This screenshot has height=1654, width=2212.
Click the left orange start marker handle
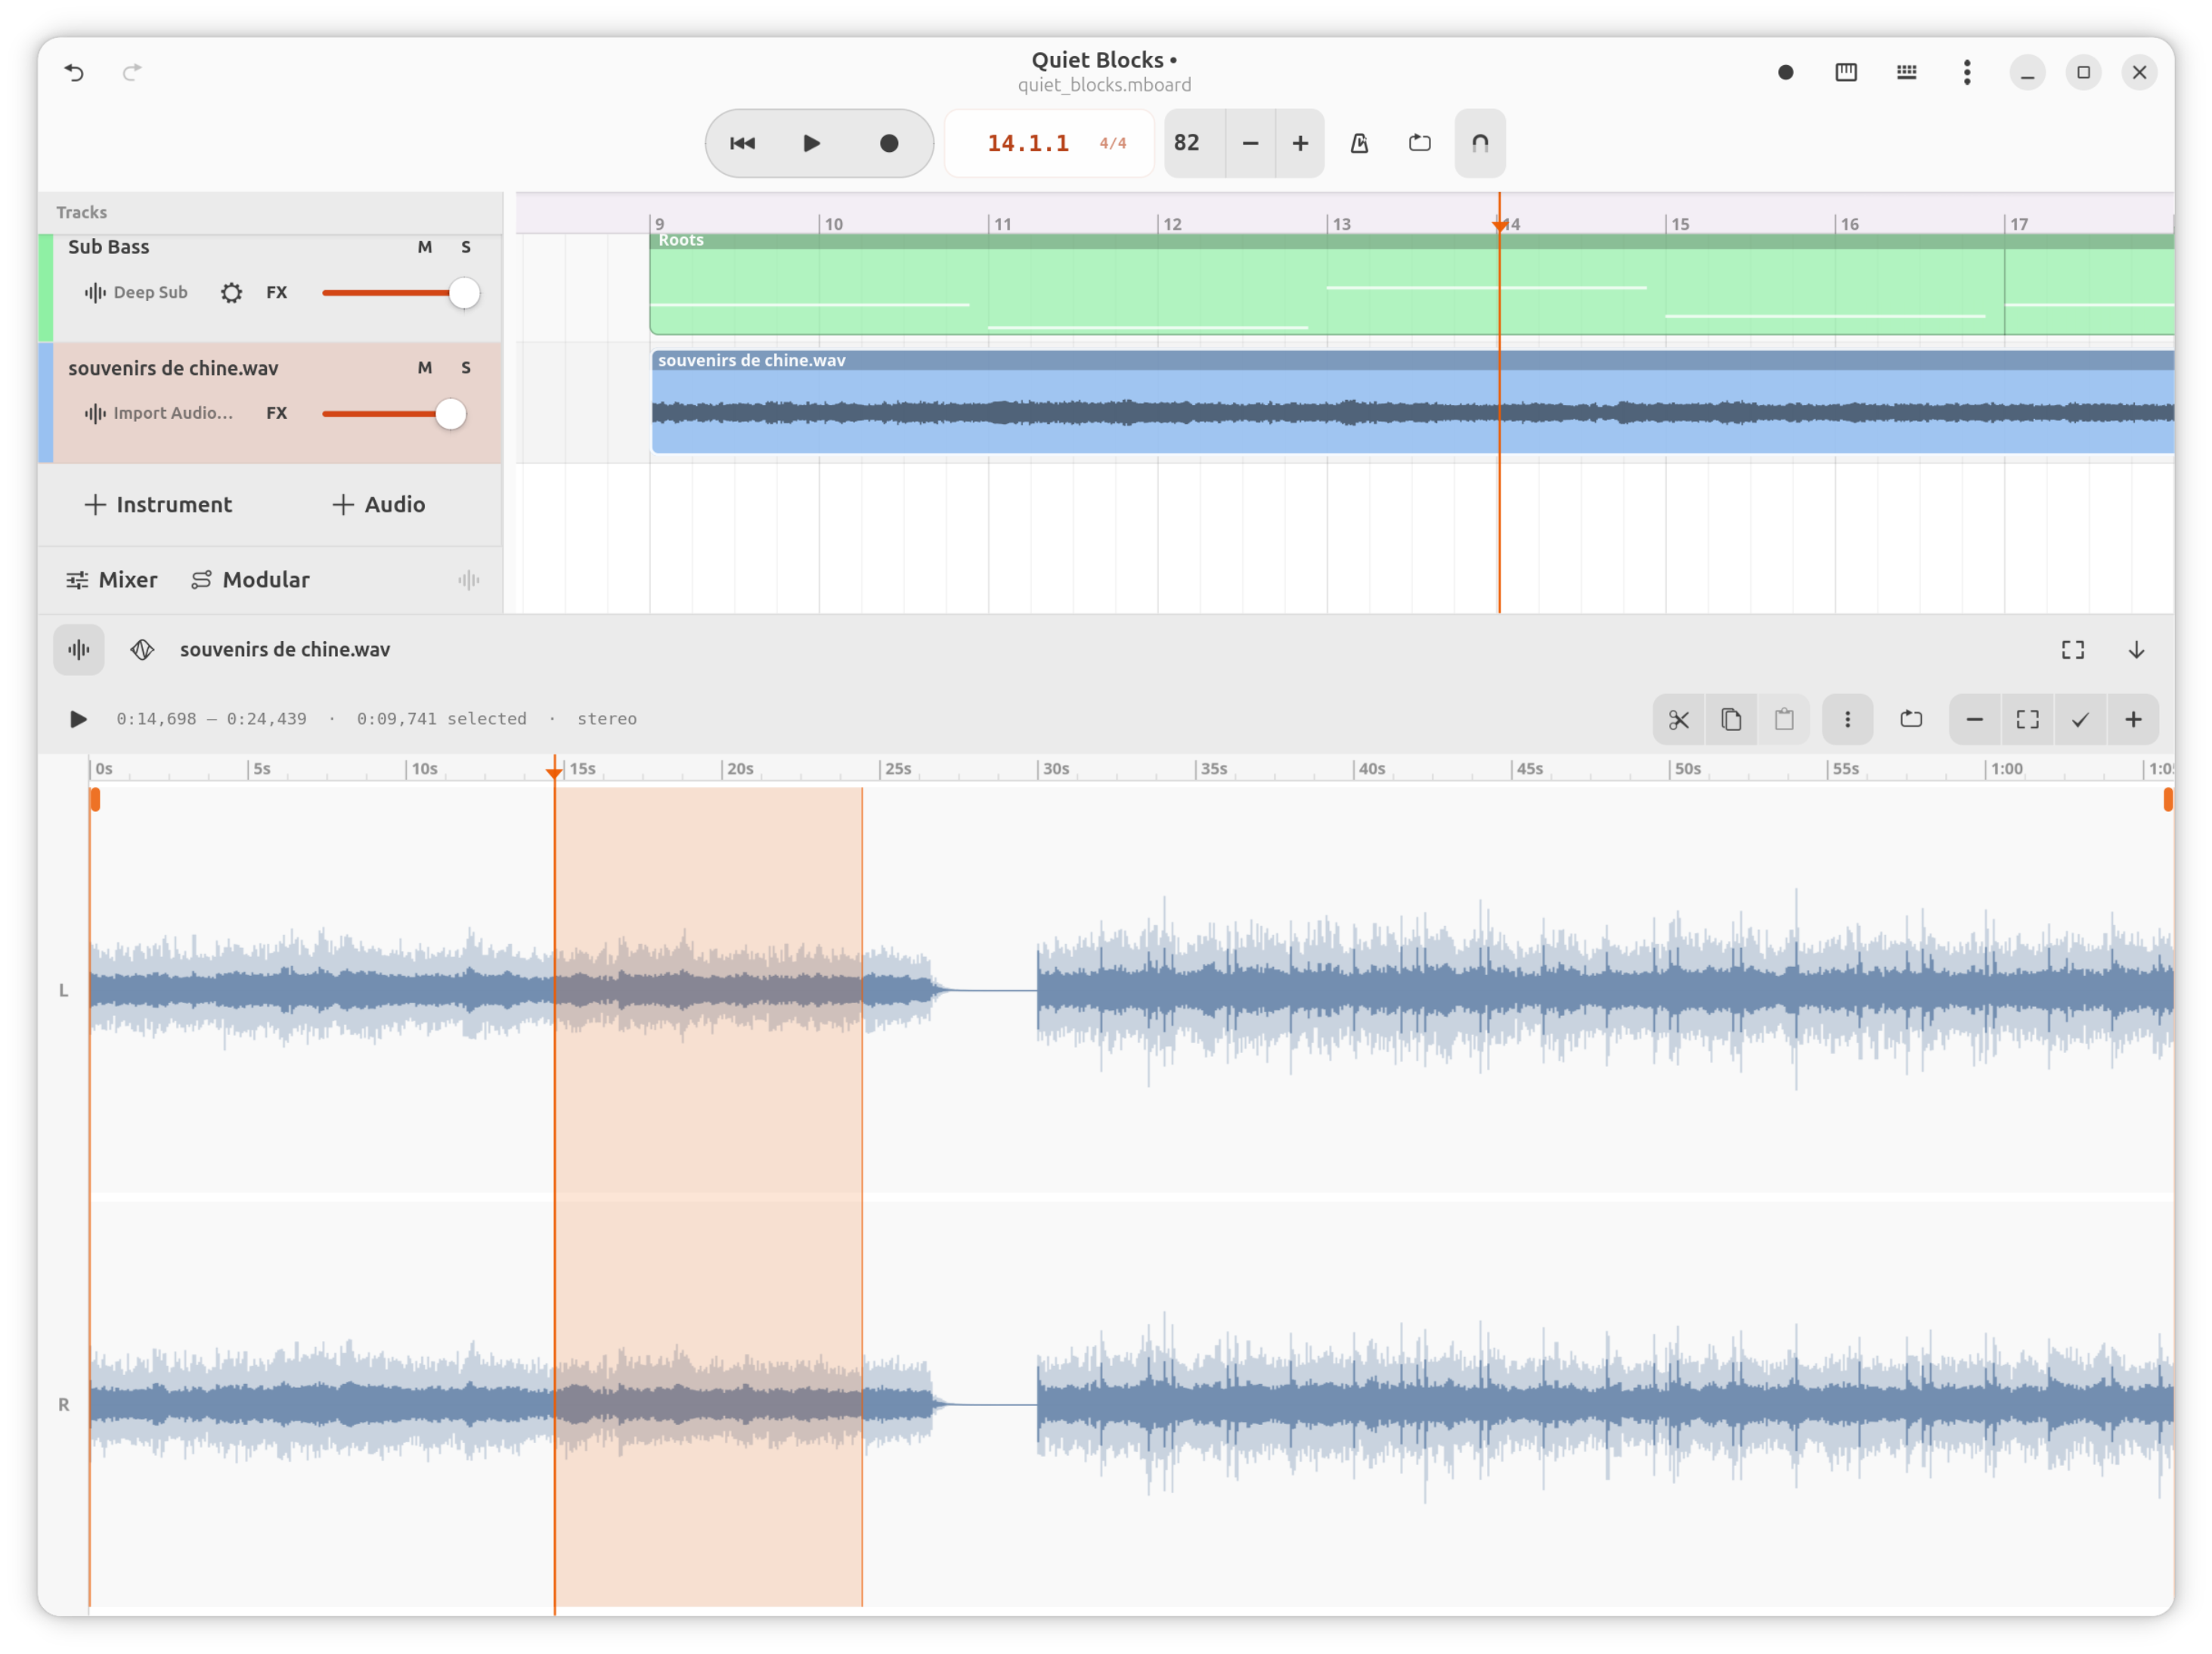coord(95,800)
